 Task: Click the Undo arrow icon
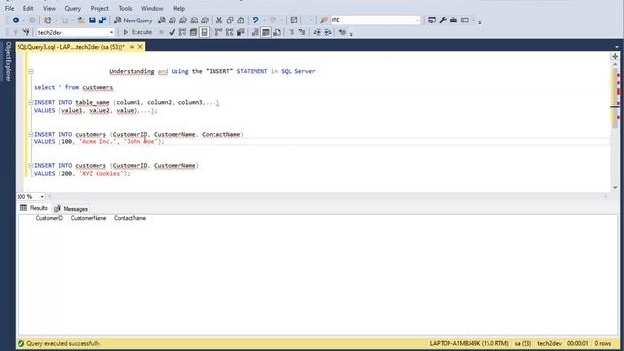pos(255,19)
